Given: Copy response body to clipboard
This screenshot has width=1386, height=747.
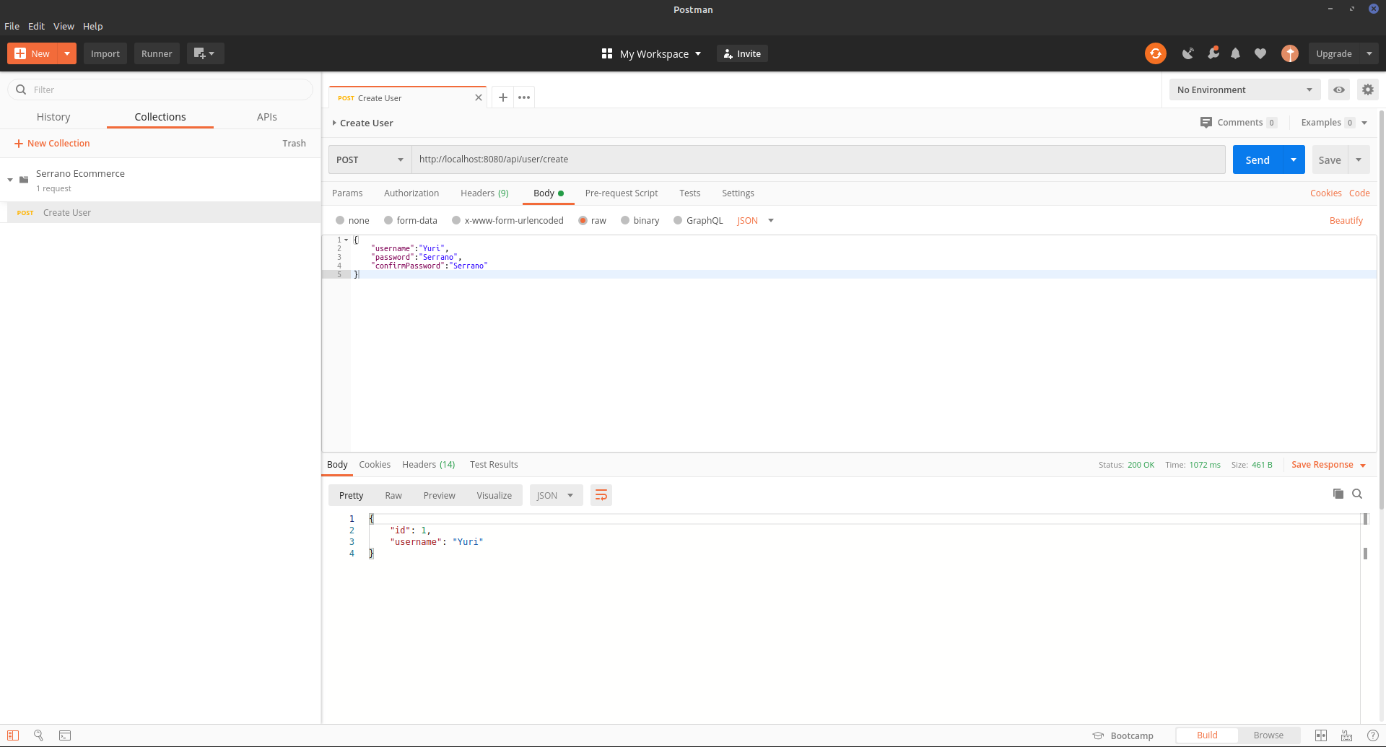Looking at the screenshot, I should pos(1338,494).
